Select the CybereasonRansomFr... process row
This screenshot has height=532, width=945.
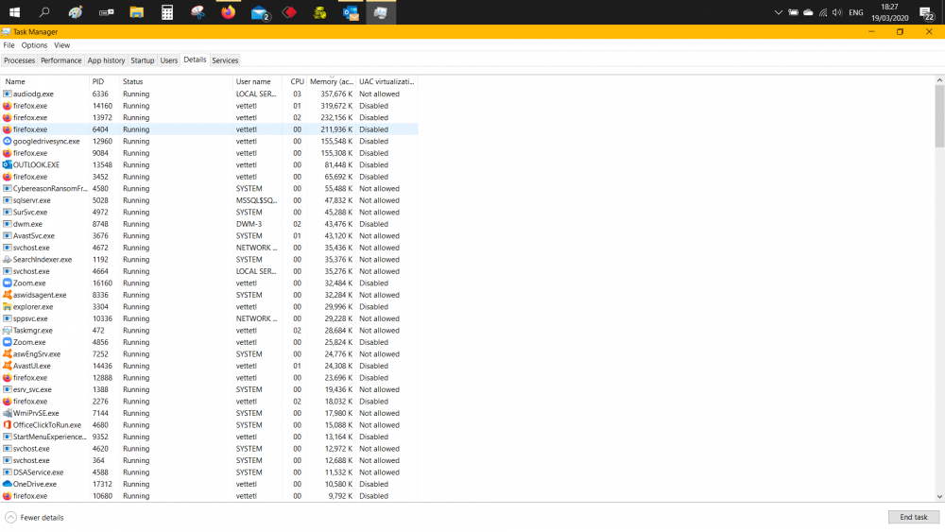pyautogui.click(x=209, y=189)
